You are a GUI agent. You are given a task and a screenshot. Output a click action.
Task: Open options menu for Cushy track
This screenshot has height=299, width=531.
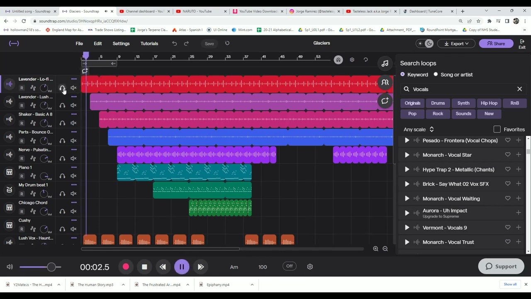74,220
